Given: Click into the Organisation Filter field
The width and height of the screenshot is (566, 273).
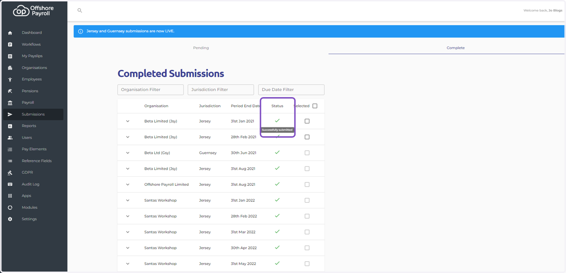Looking at the screenshot, I should point(150,90).
